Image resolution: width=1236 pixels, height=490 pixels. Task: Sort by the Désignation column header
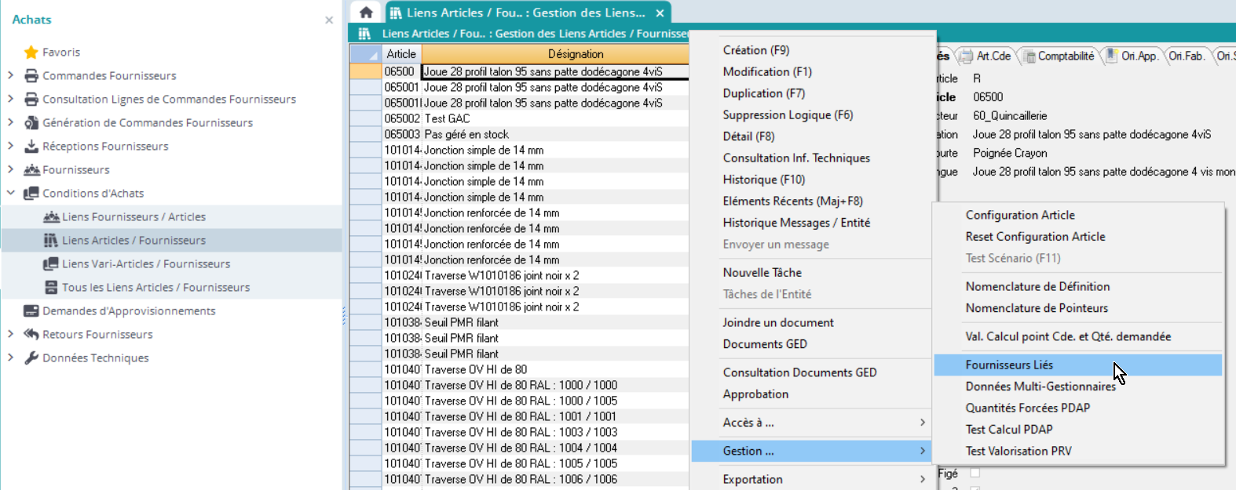575,54
